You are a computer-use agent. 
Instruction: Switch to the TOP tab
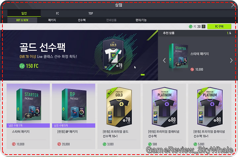click(x=91, y=13)
